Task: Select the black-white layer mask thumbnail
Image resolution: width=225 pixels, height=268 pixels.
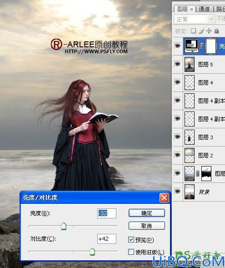Action: (206, 173)
